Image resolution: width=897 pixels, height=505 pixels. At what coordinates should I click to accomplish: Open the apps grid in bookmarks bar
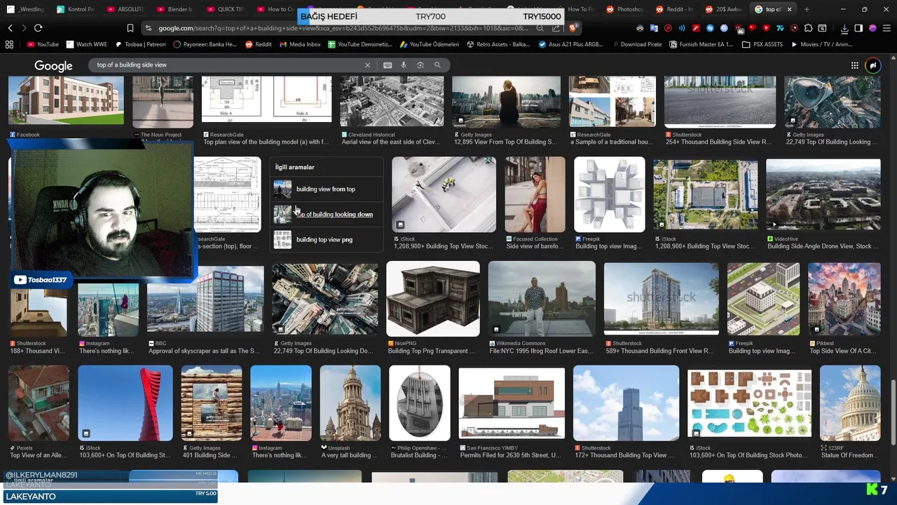[x=9, y=44]
